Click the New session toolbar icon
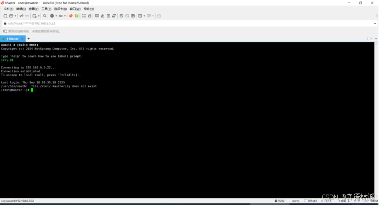379x205 pixels. pyautogui.click(x=5, y=16)
